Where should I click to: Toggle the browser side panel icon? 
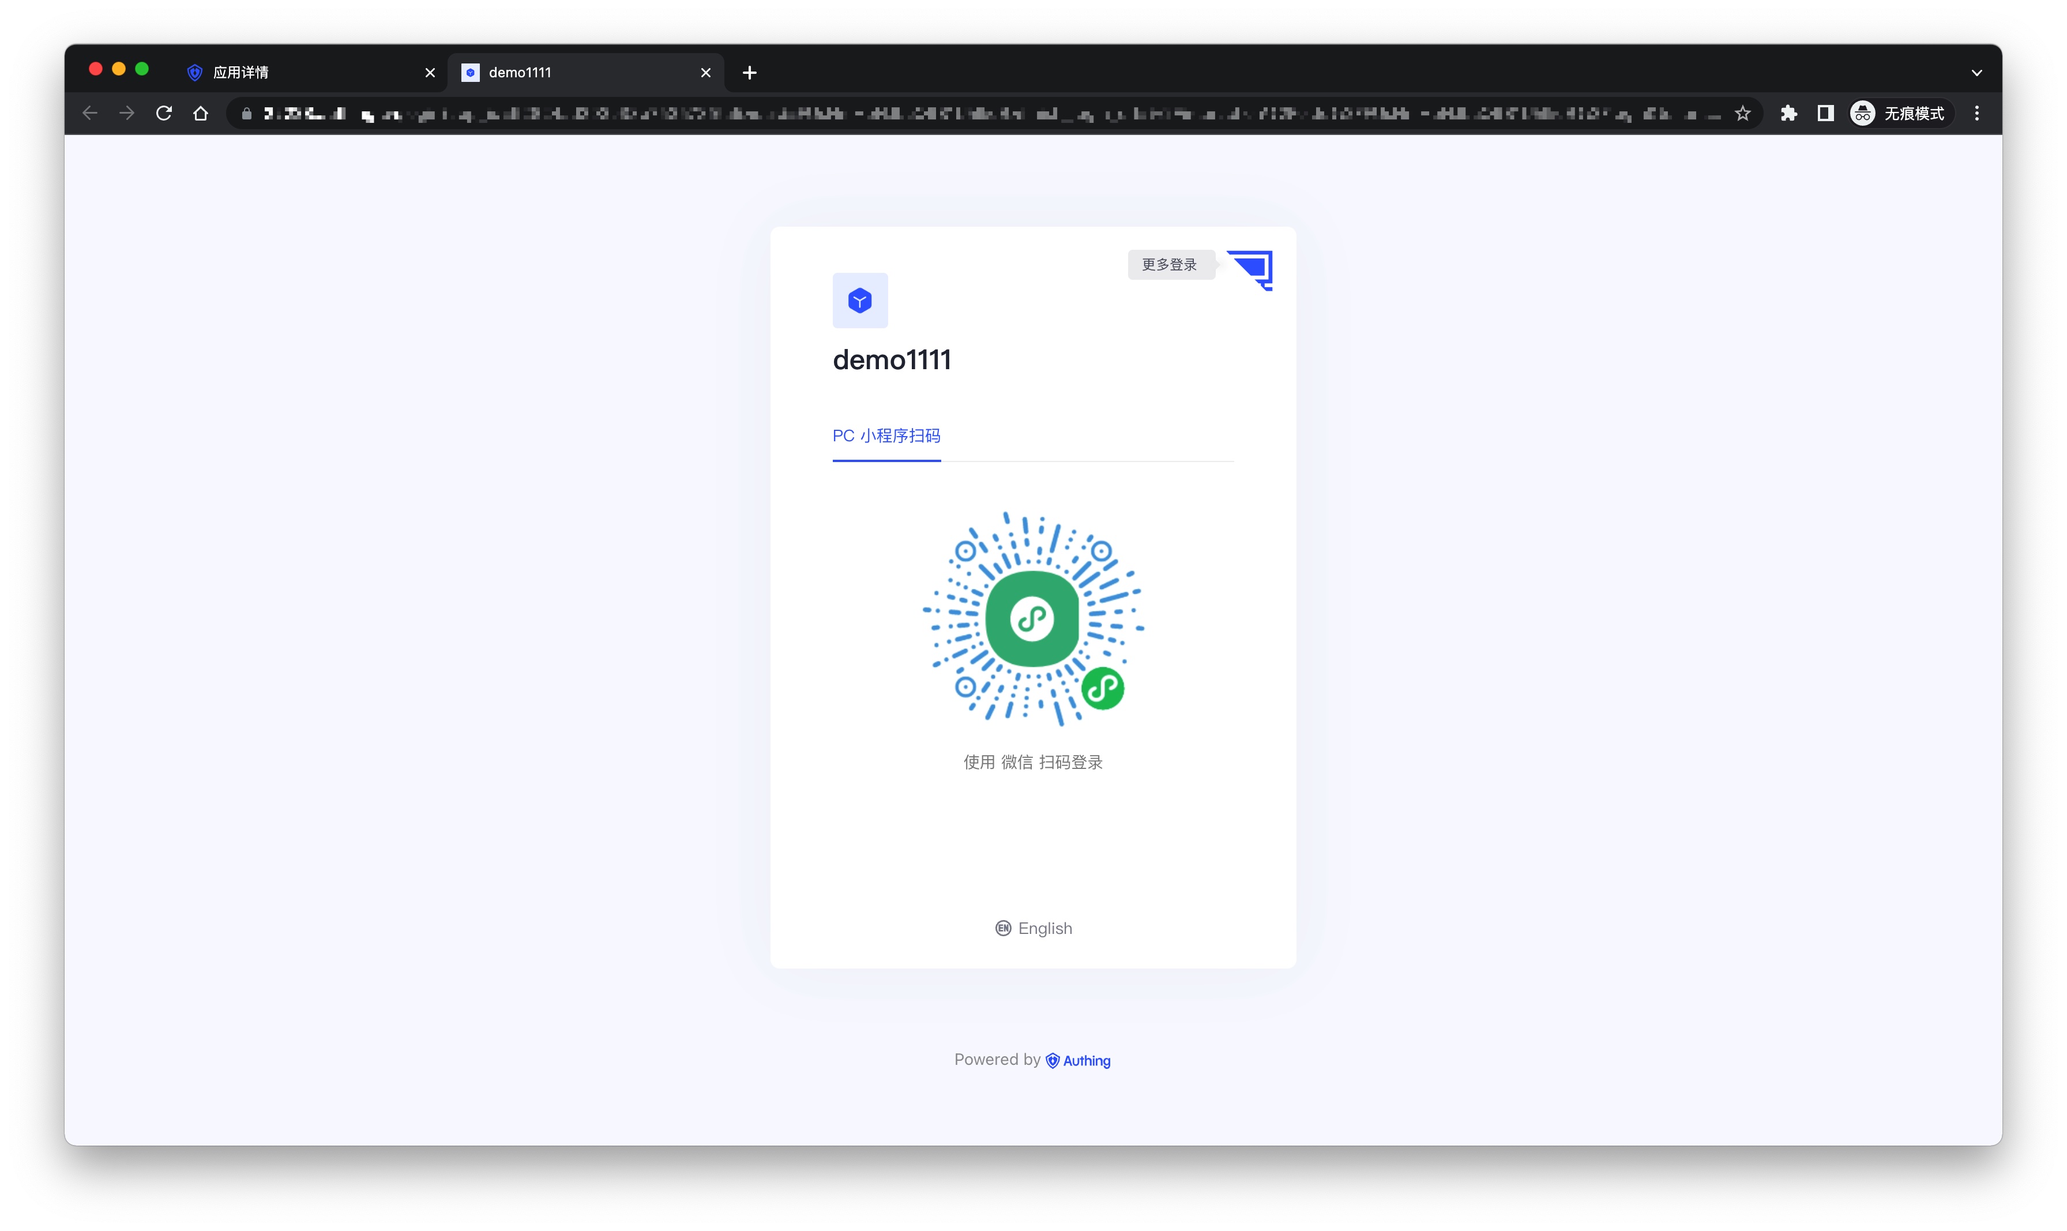click(x=1825, y=114)
